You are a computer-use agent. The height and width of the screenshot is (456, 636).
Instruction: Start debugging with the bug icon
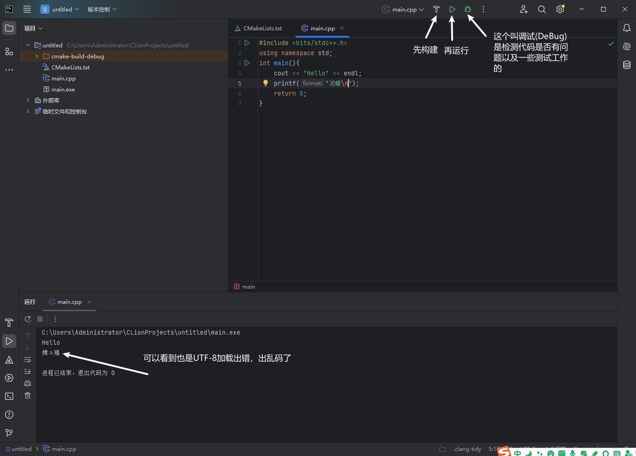pos(468,9)
